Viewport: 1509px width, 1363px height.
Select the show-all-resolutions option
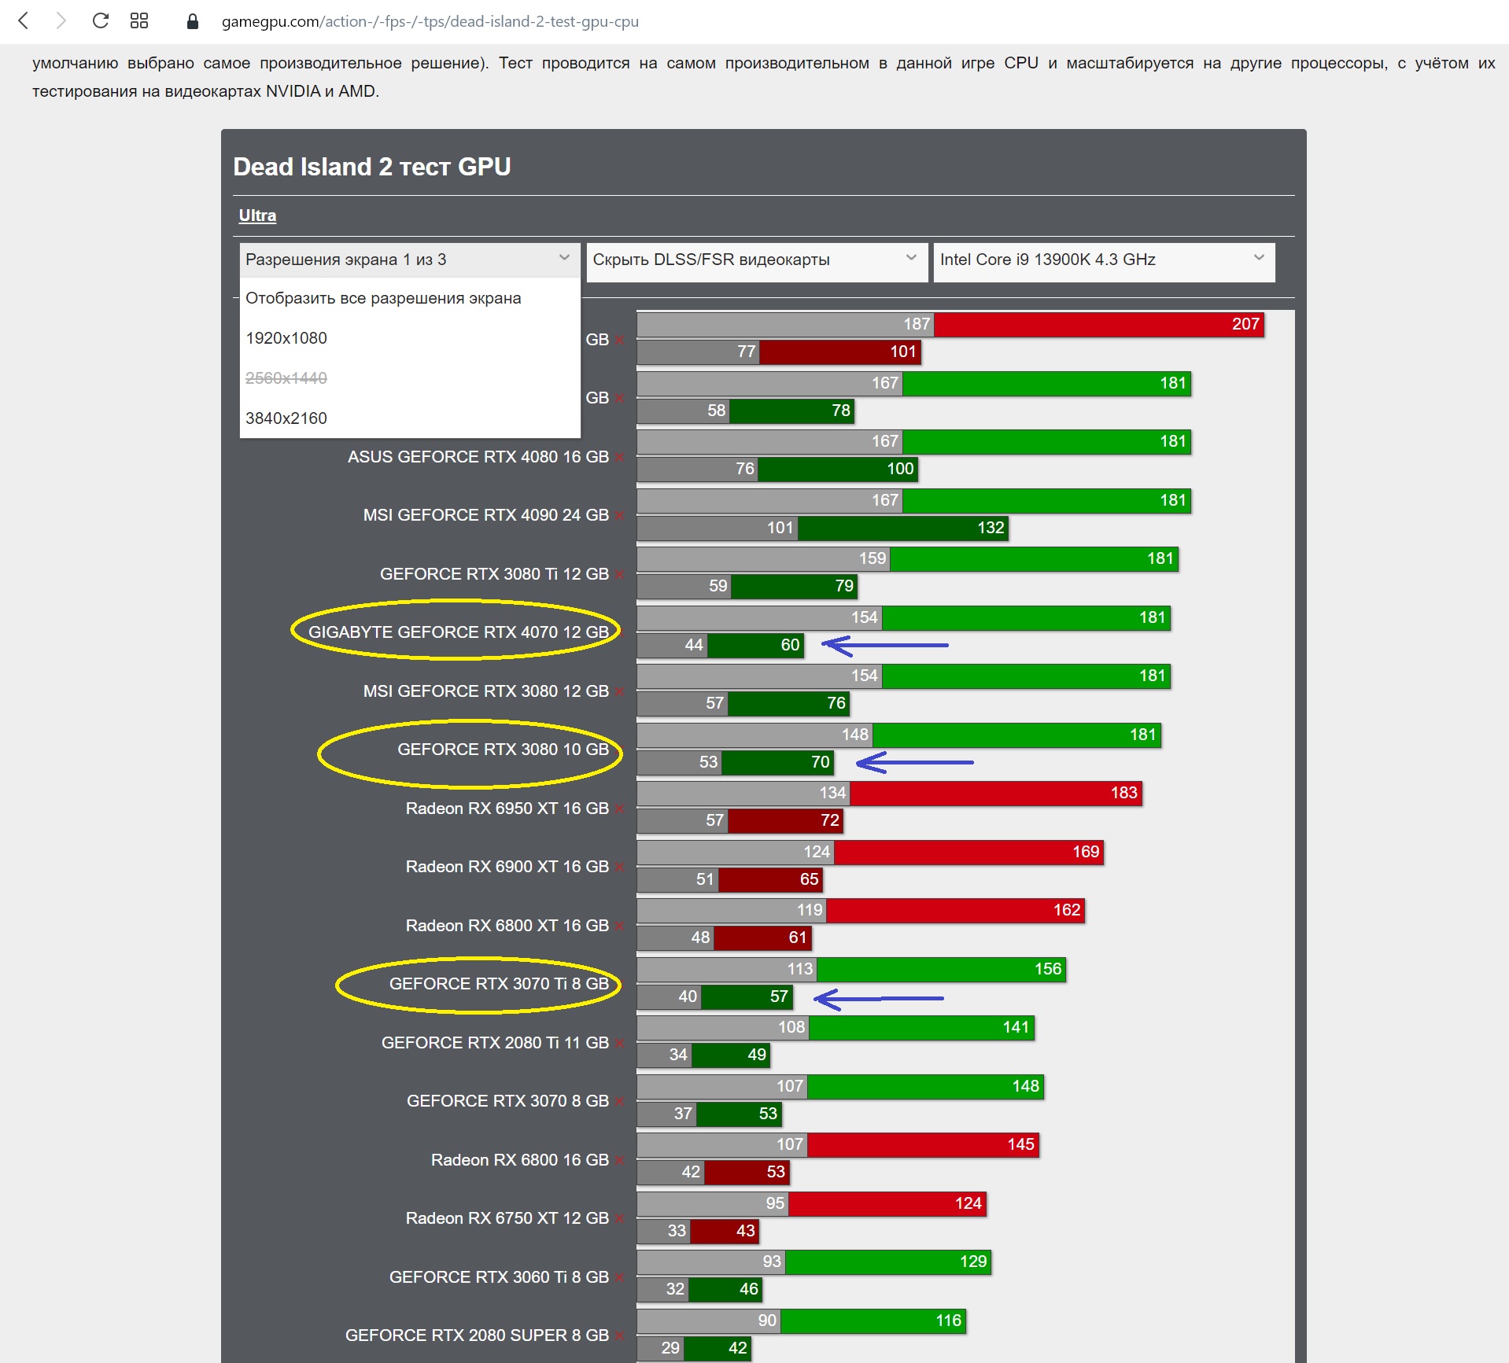(x=409, y=298)
